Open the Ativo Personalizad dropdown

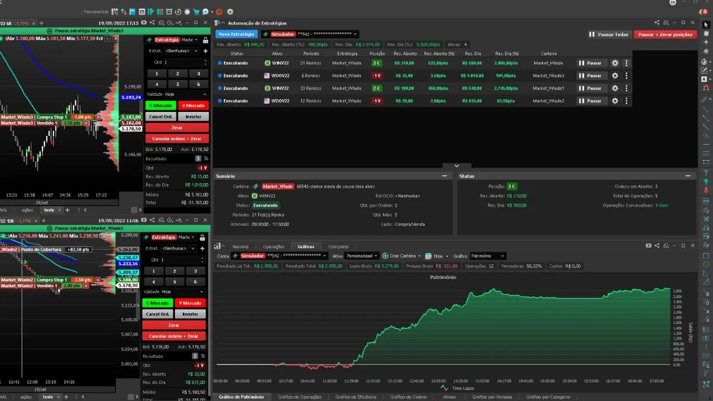pos(362,256)
